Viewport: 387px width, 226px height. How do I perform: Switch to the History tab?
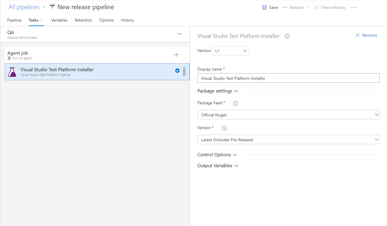[127, 20]
